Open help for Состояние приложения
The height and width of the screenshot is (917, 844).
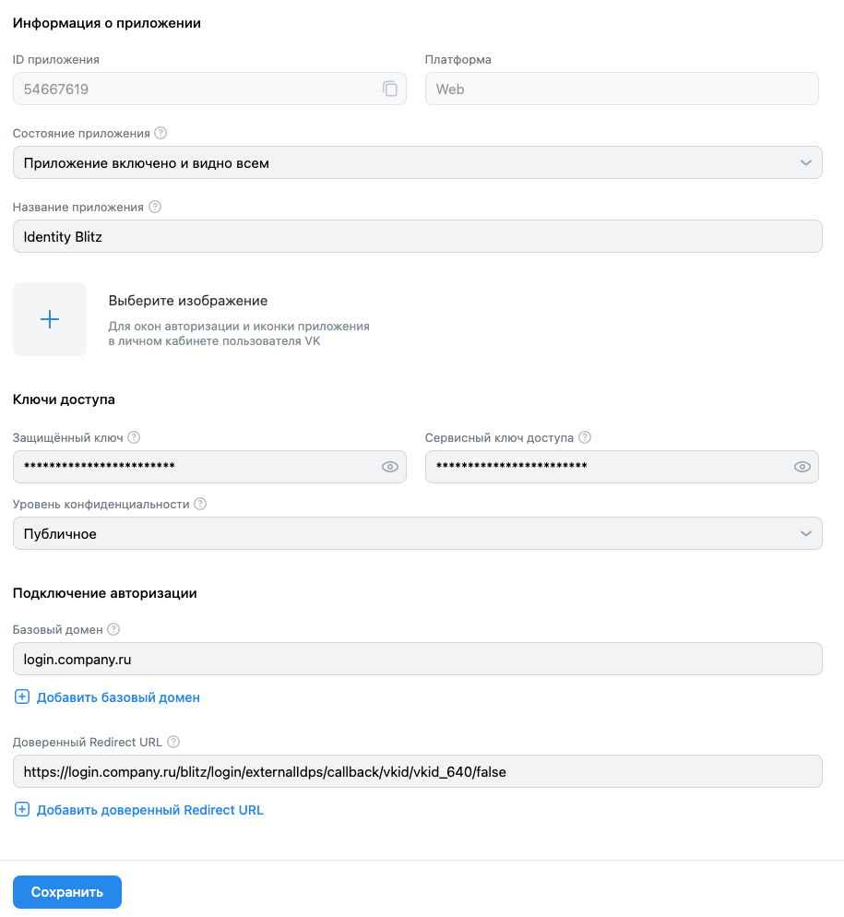[160, 133]
